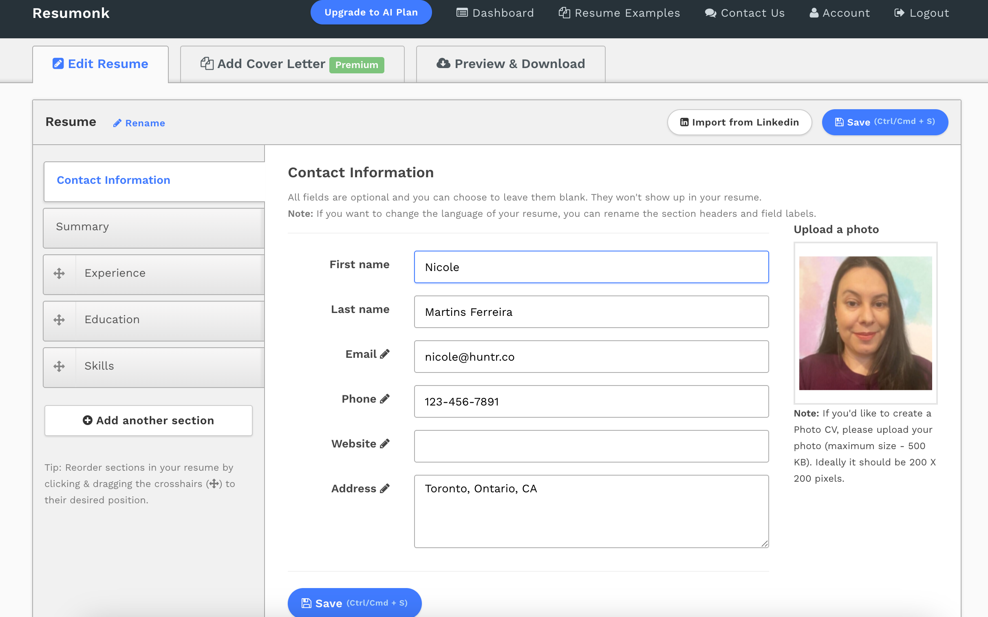The width and height of the screenshot is (988, 617).
Task: Click the uploaded profile photo thumbnail
Action: click(865, 323)
